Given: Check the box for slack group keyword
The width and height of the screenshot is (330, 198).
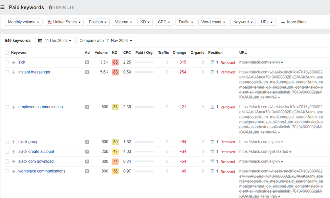Looking at the screenshot, I should (7, 142).
